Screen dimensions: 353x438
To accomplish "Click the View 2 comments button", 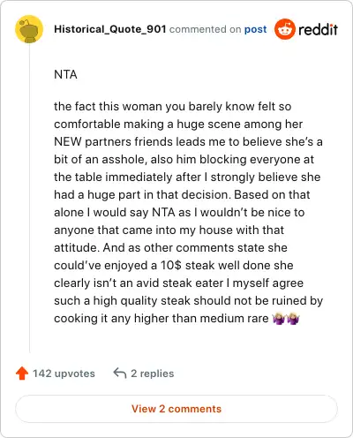I will point(176,409).
